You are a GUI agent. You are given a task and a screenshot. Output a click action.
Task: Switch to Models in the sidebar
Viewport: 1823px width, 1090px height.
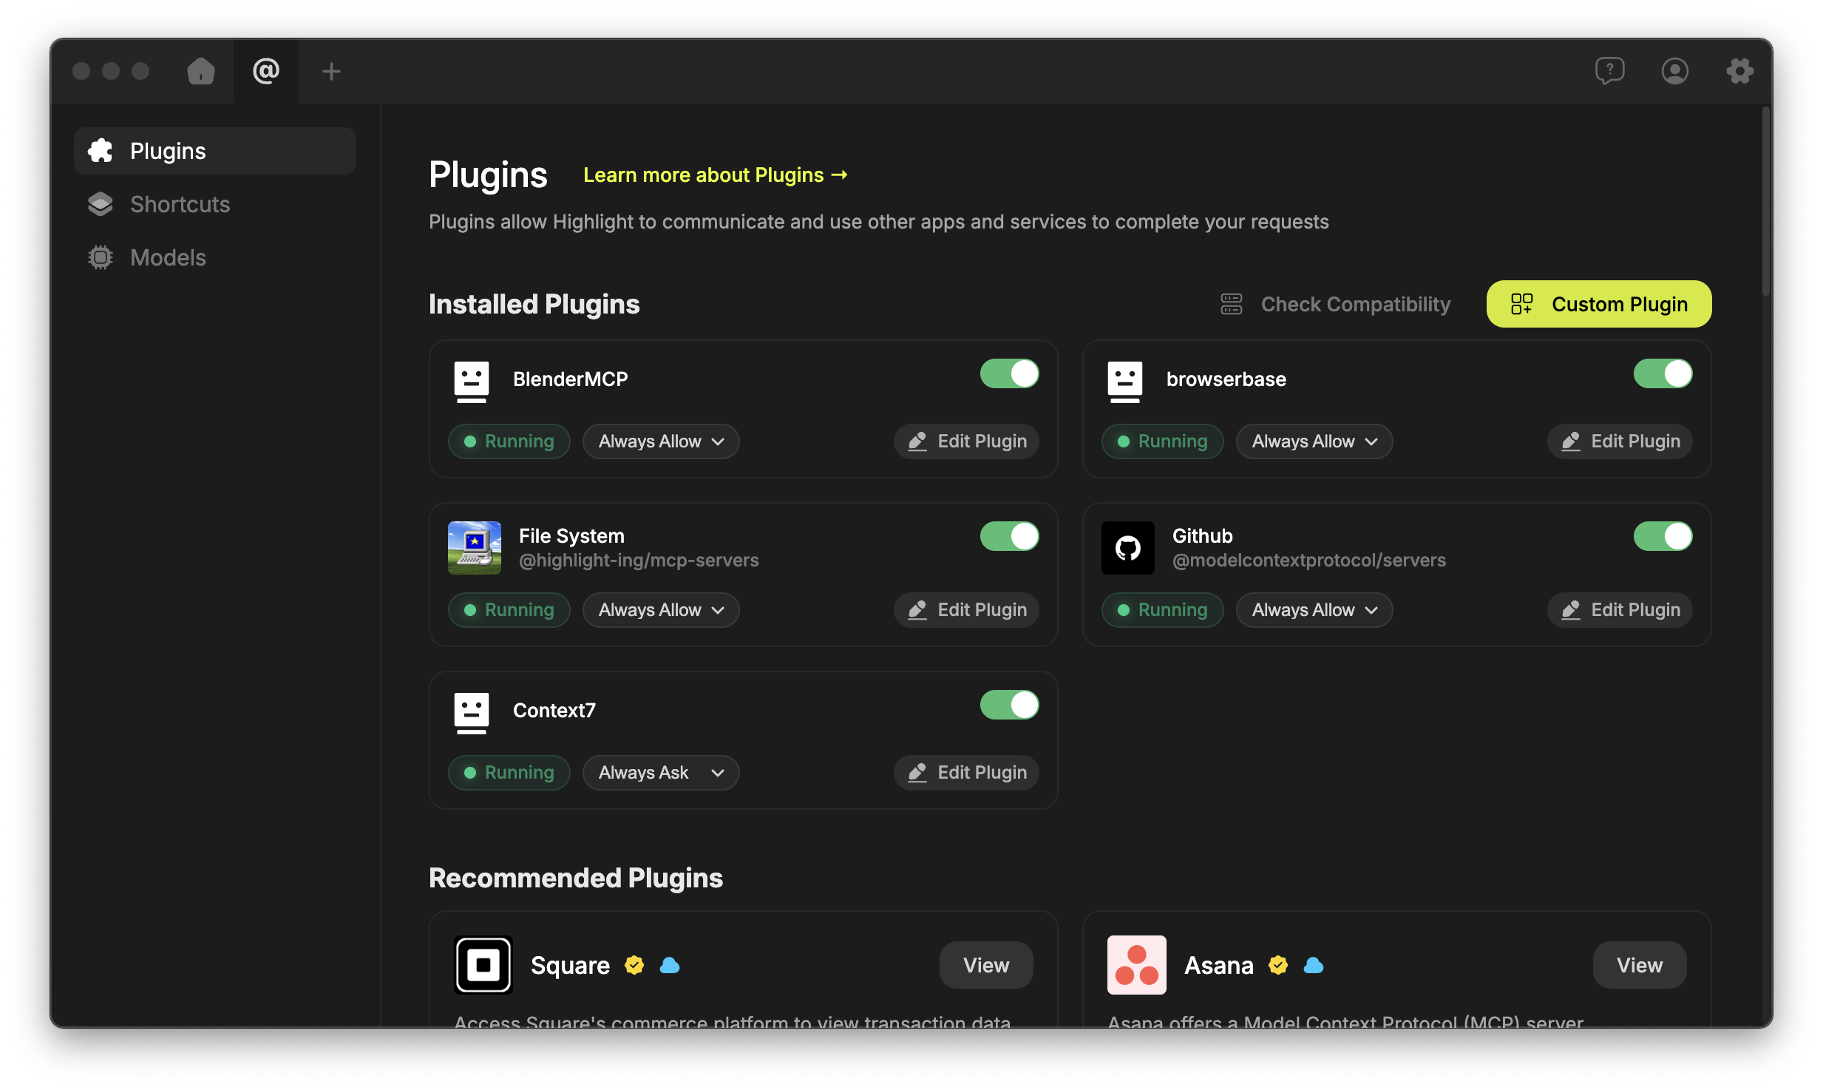coord(168,257)
